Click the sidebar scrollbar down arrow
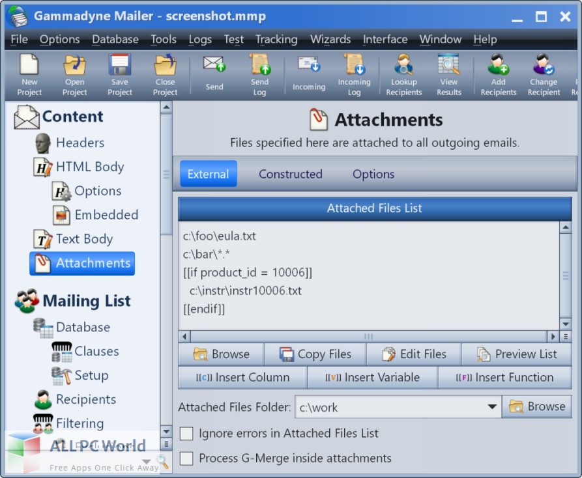Image resolution: width=582 pixels, height=478 pixels. 166,431
